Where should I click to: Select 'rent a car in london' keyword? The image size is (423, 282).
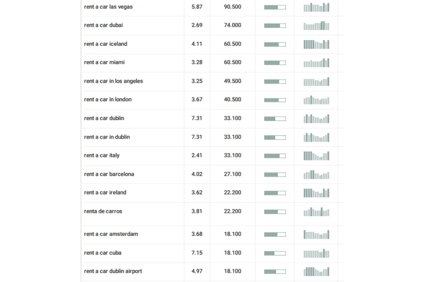tap(108, 100)
